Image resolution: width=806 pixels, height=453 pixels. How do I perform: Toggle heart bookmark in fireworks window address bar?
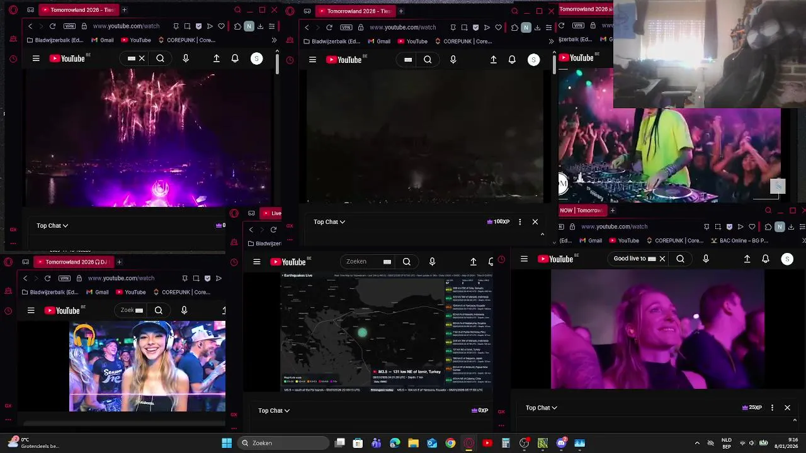[221, 26]
